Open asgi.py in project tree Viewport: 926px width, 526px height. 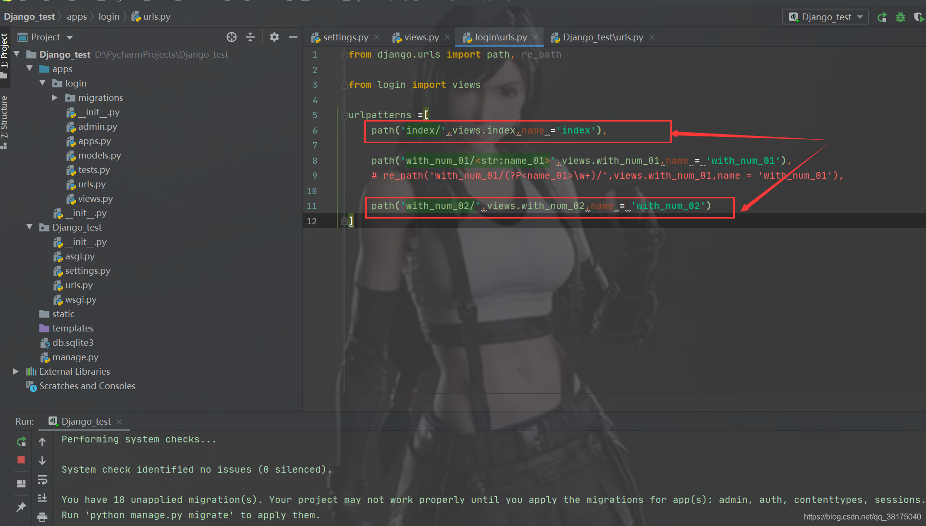point(80,256)
